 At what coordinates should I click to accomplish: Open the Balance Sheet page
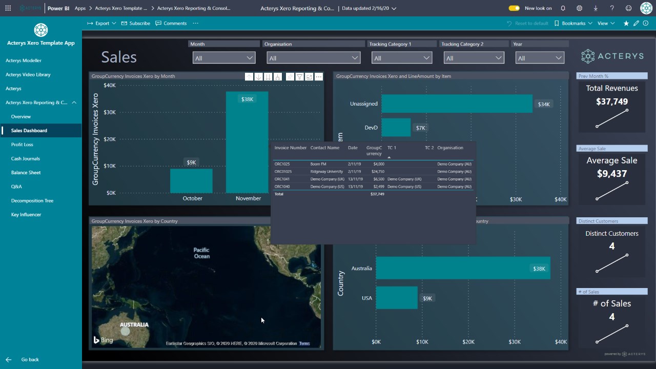pos(26,173)
